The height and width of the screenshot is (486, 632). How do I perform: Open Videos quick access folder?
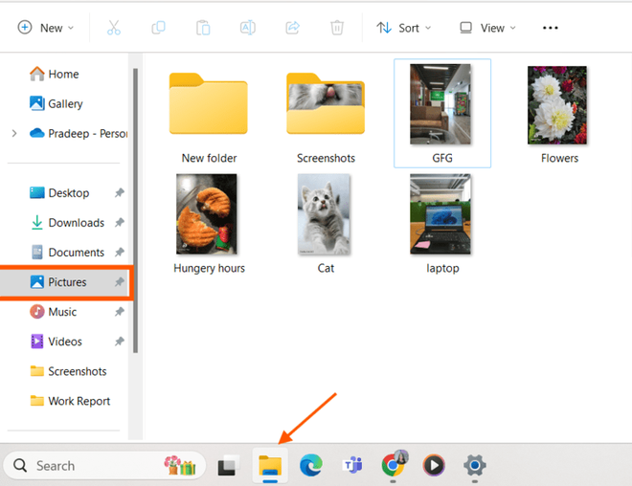click(56, 342)
